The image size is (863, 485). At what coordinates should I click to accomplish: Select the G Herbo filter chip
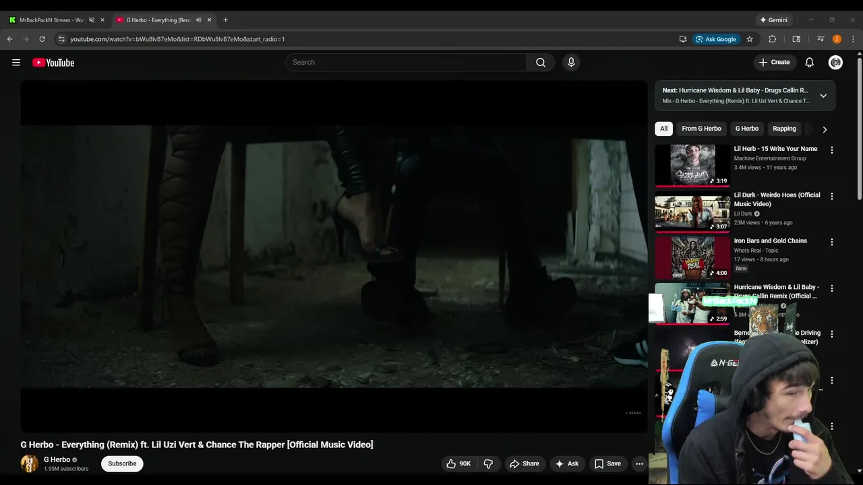click(x=747, y=129)
